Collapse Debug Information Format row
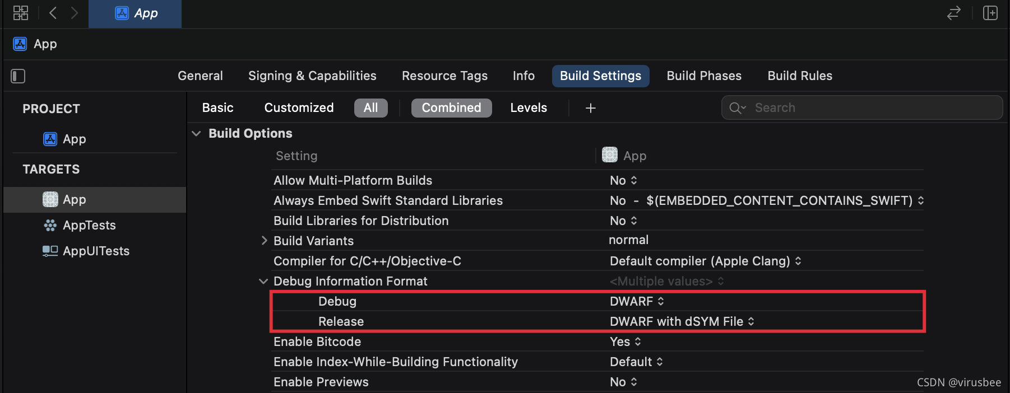This screenshot has height=393, width=1010. [x=263, y=281]
